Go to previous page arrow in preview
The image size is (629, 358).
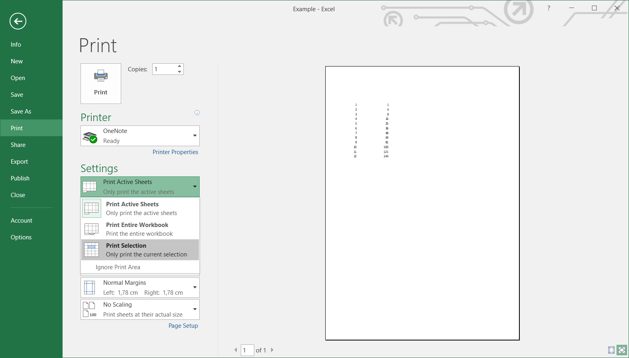click(236, 350)
